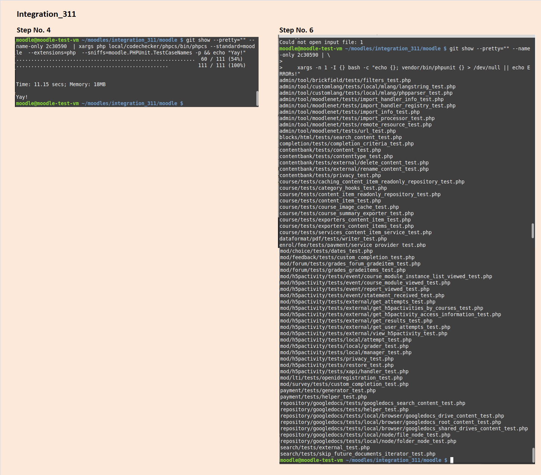Image resolution: width=541 pixels, height=475 pixels.
Task: Click 'Could not open input file: 1' line
Action: coord(321,43)
